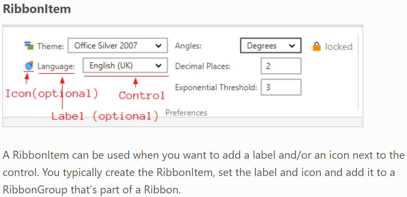Click the Decimal Places input field
This screenshot has width=407, height=197.
tap(281, 66)
